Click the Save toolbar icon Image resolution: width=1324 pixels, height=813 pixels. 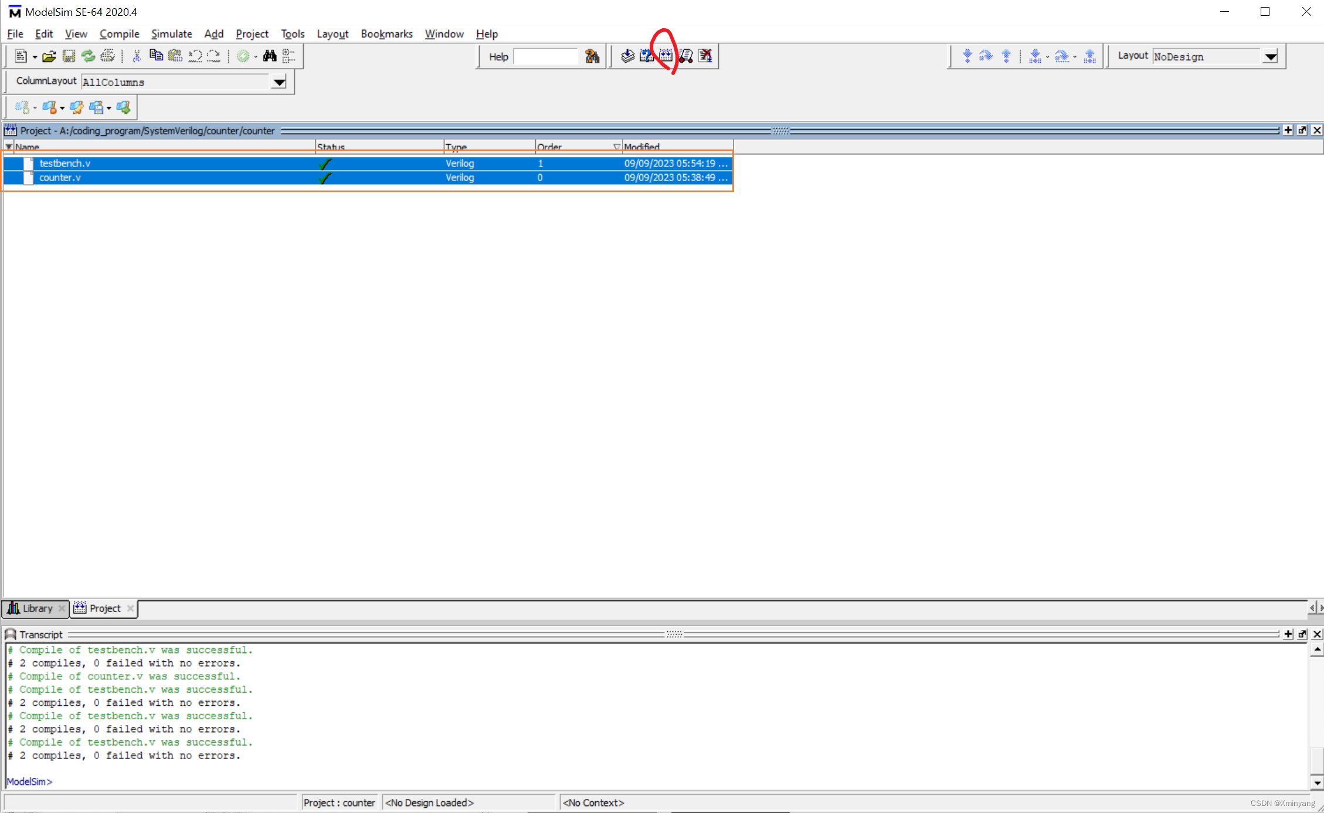coord(69,56)
